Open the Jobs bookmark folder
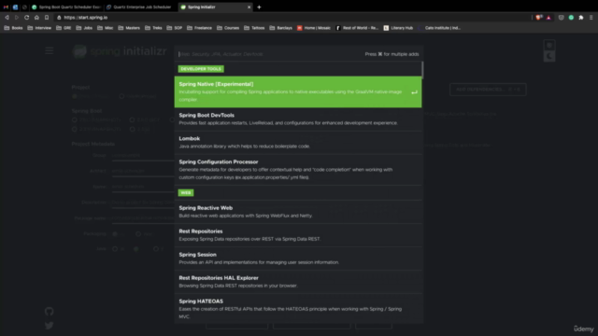 [84, 28]
